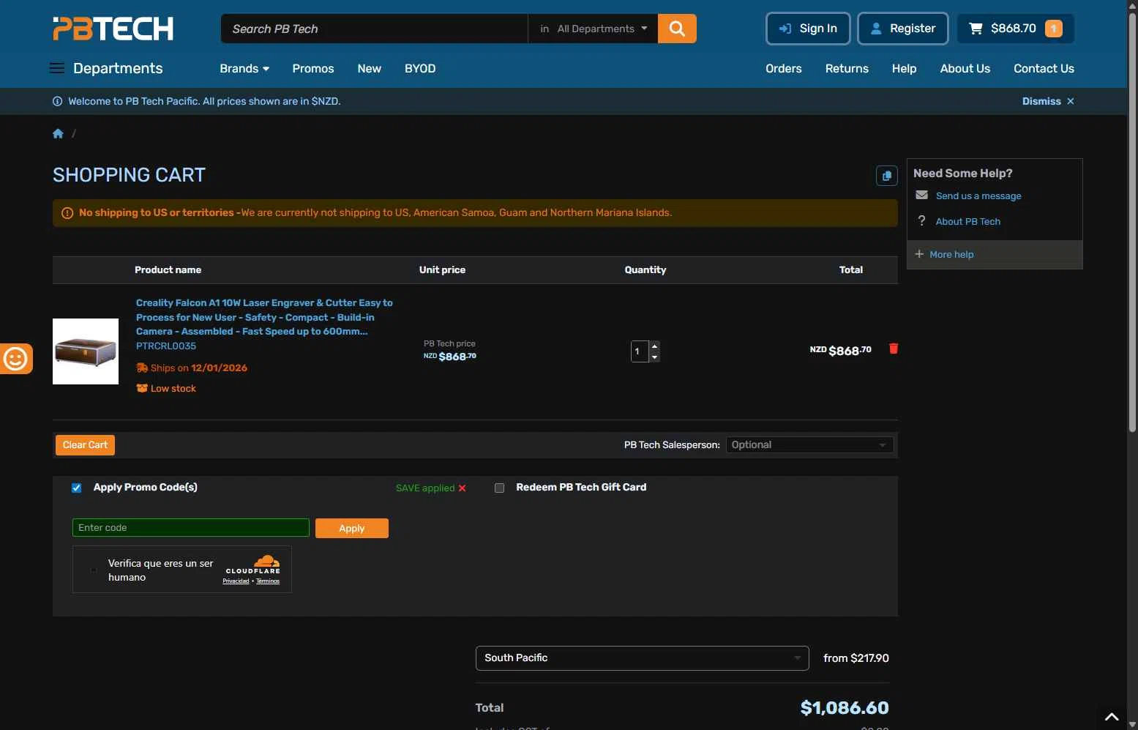Uncheck Apply Promo Code(s) checkbox
The width and height of the screenshot is (1138, 730).
(x=76, y=488)
